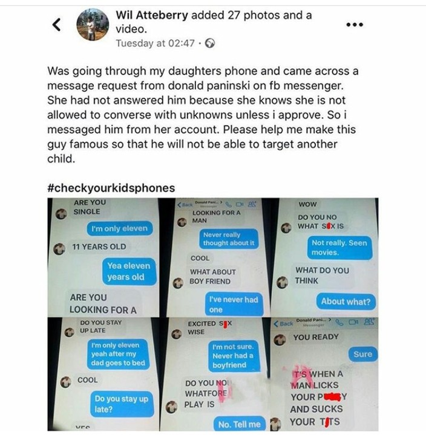
Task: Click the video call icon in bottom-right photo
Action: [x=353, y=322]
